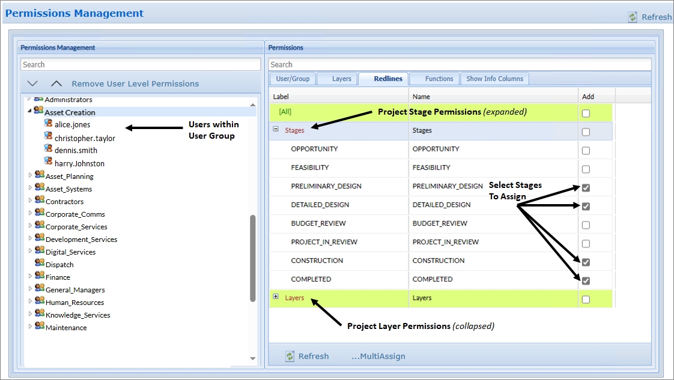This screenshot has width=674, height=380.
Task: Click the alice.jones user icon
Action: (x=49, y=122)
